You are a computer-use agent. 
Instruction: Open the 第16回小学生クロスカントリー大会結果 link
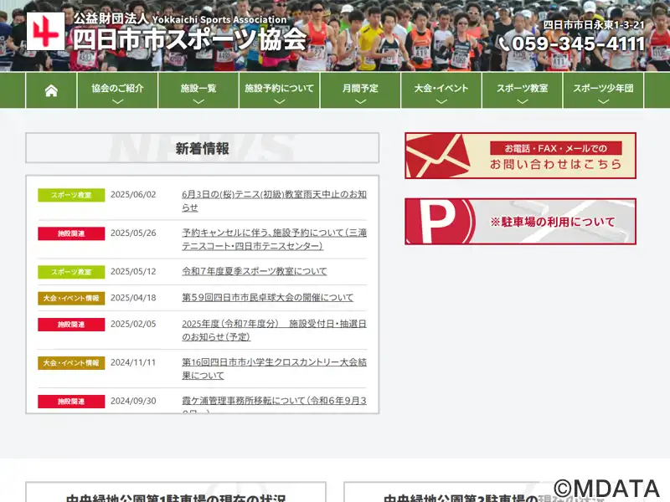275,368
